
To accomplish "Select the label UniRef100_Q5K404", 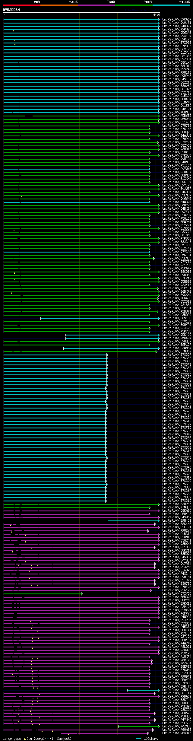I will [x=177, y=338].
